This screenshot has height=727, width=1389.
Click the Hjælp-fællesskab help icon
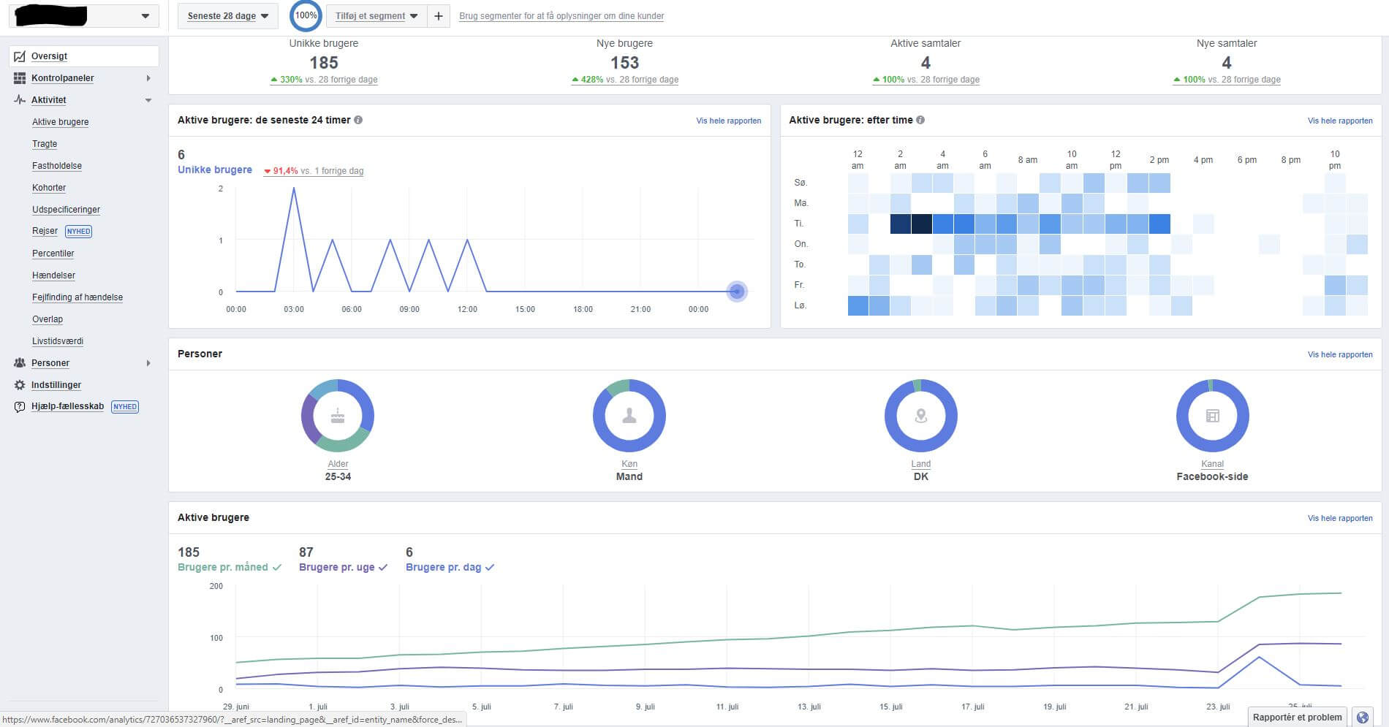coord(20,407)
